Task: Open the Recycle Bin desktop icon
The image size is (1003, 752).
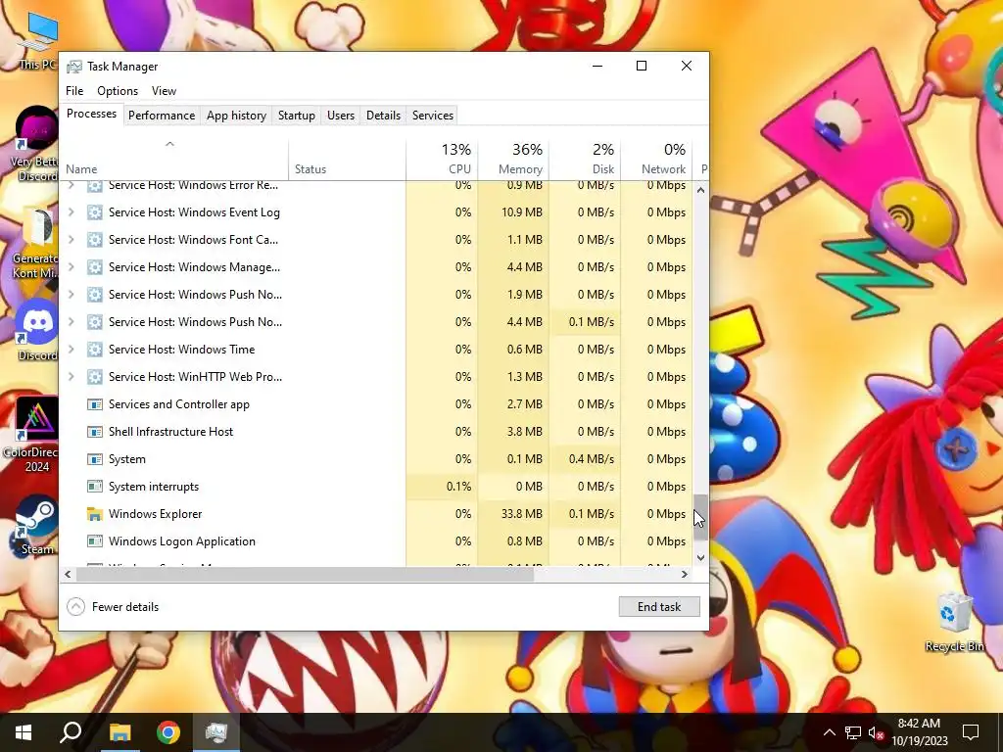Action: pos(954,622)
